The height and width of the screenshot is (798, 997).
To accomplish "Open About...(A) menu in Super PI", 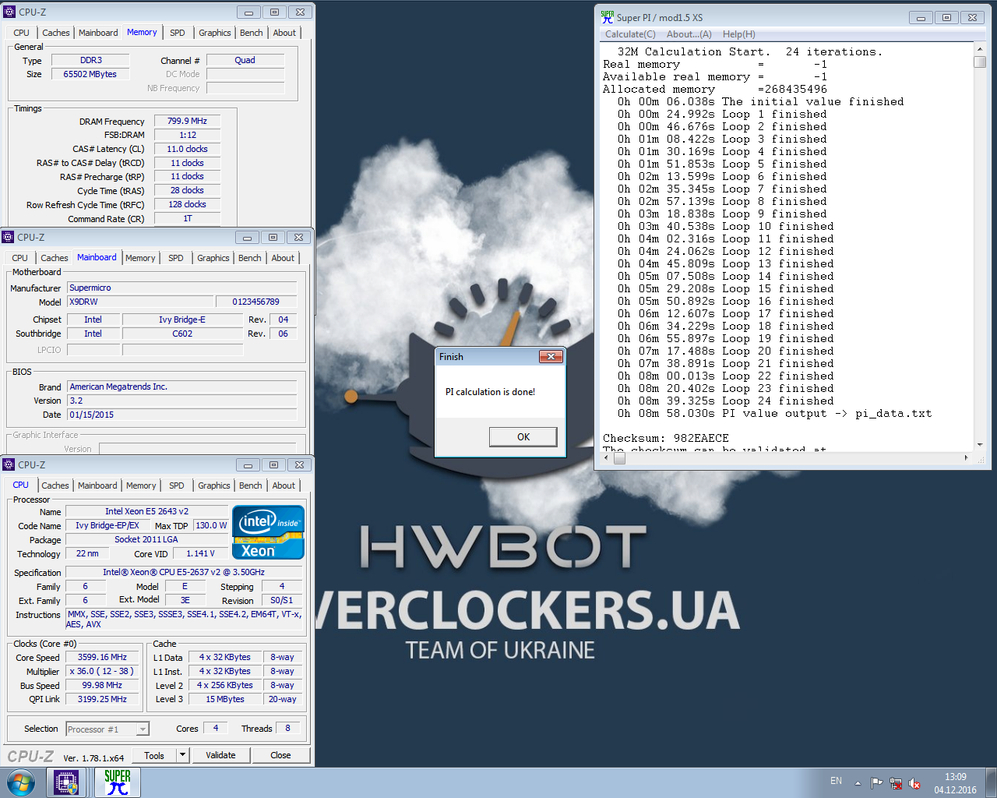I will click(x=689, y=34).
